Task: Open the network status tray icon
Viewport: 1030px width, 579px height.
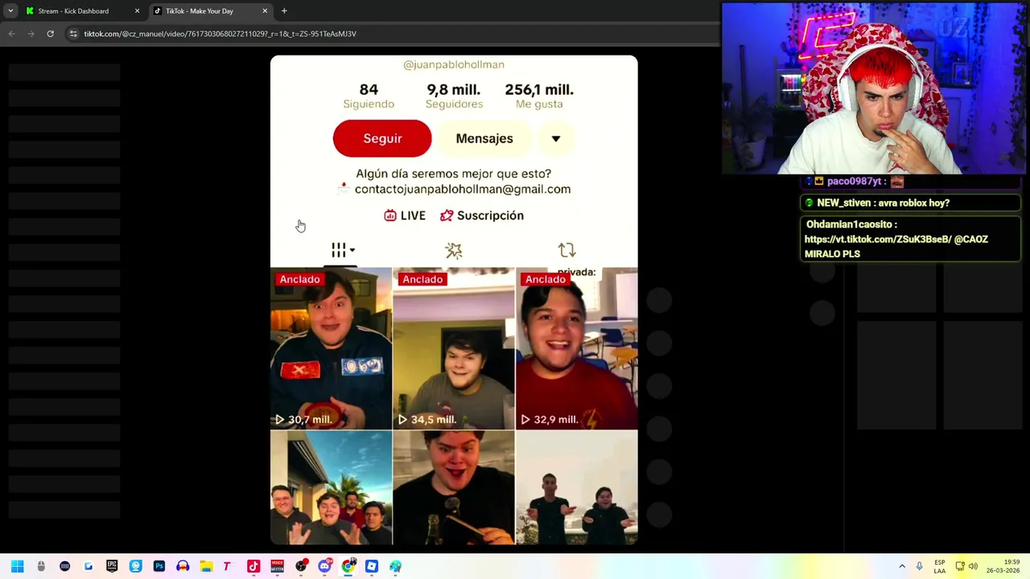Action: pos(959,566)
